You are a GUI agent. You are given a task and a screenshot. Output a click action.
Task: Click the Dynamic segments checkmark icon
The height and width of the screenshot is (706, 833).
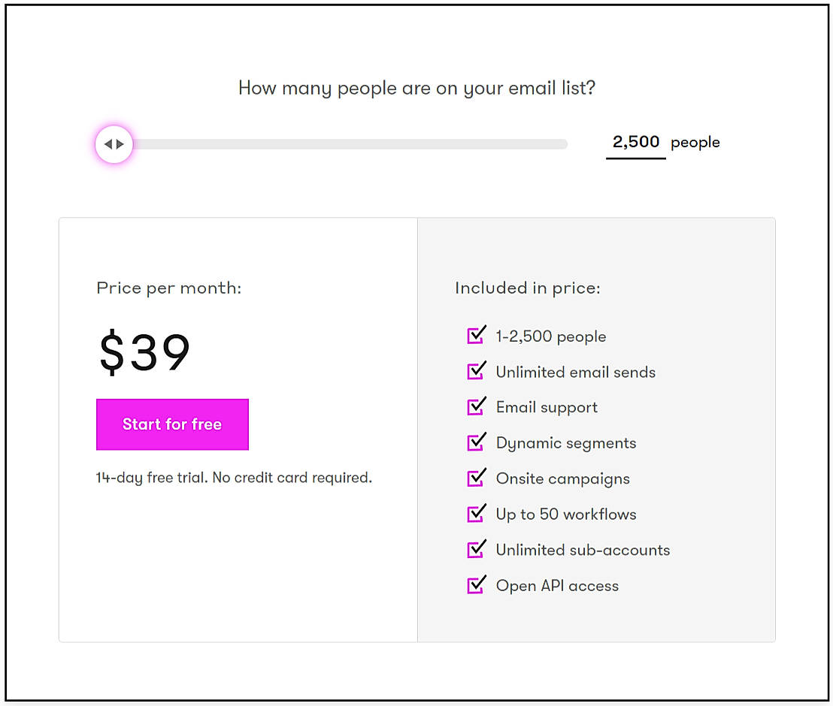point(476,442)
